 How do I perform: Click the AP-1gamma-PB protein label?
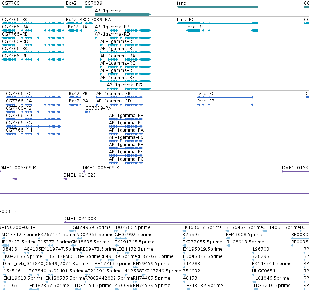[113, 94]
